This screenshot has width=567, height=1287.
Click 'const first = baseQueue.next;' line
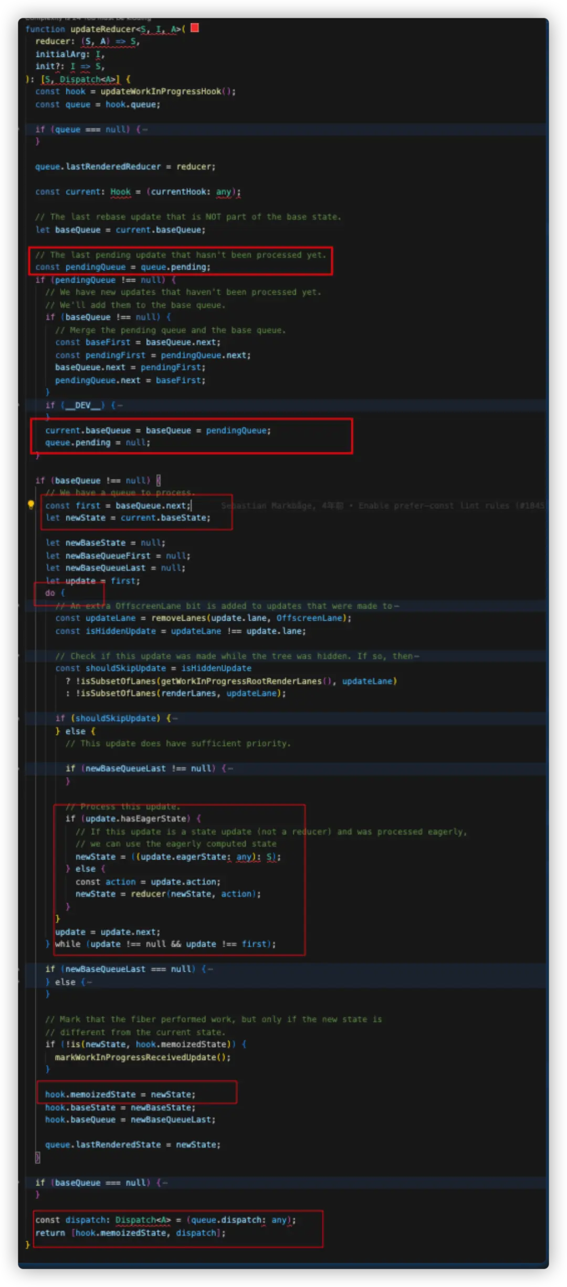tap(118, 505)
